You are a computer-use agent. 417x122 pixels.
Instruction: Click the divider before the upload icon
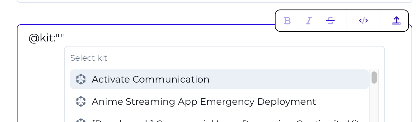pyautogui.click(x=380, y=21)
